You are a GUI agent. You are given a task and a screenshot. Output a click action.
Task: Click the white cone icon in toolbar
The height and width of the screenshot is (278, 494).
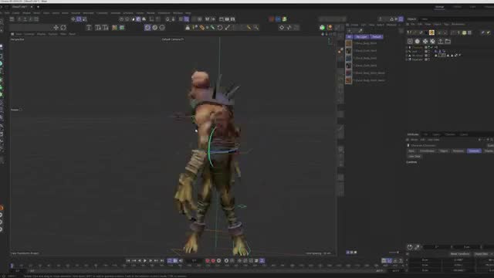tap(188, 28)
